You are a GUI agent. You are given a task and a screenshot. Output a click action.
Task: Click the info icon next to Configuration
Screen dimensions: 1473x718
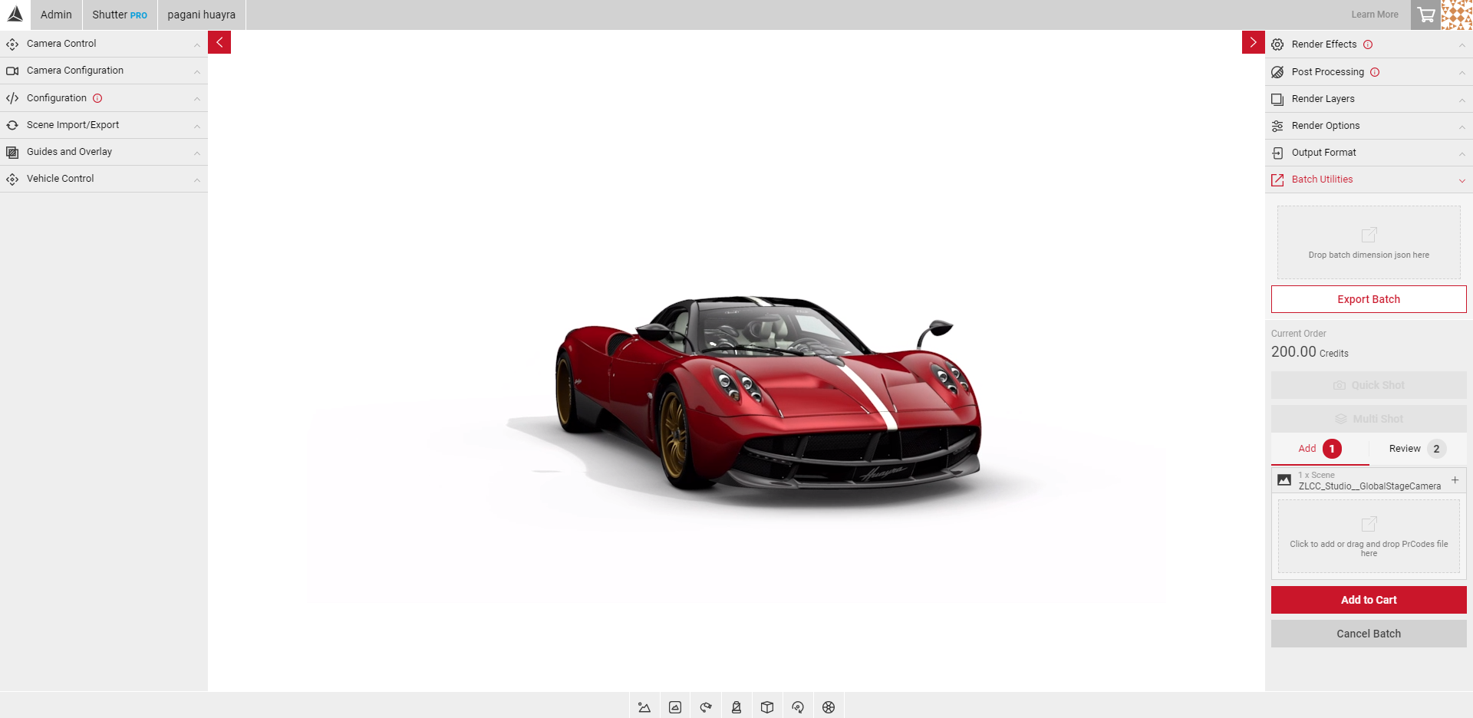click(x=97, y=98)
